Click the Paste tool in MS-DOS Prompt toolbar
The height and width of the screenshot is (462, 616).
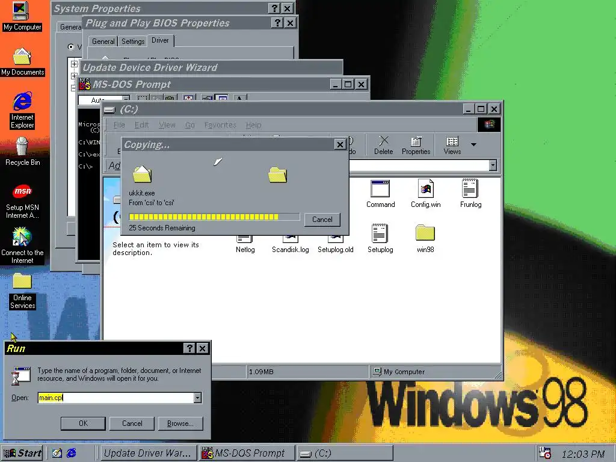point(170,98)
